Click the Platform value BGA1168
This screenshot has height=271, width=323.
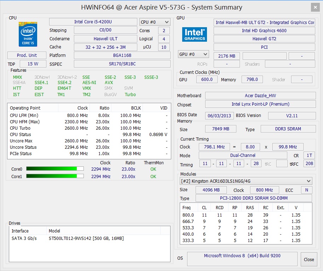pyautogui.click(x=122, y=55)
